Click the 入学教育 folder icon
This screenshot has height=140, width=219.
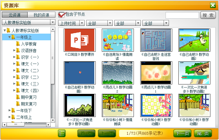(x=18, y=44)
